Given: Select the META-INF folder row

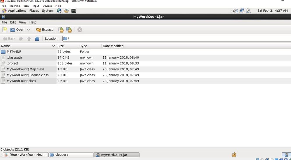Looking at the screenshot, I should (x=146, y=52).
